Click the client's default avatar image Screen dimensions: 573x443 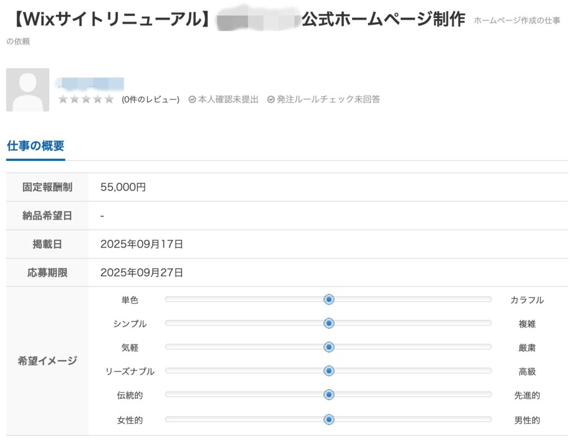[x=27, y=90]
